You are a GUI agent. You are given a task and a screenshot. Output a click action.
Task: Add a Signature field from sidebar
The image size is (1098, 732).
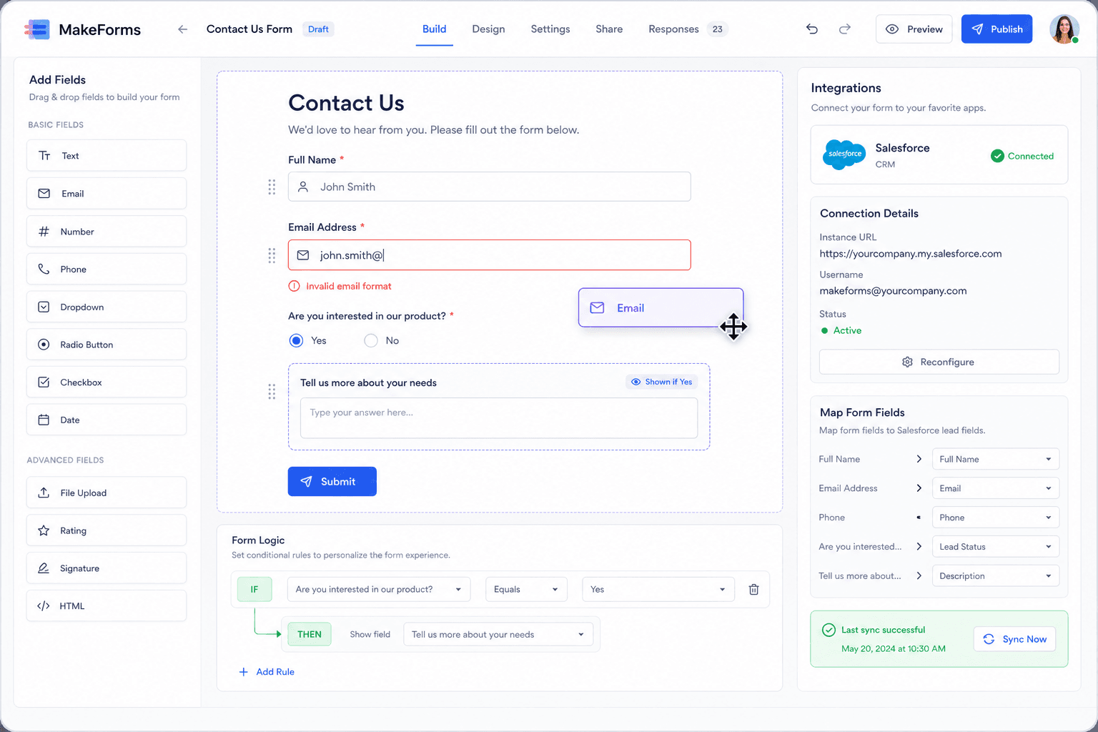coord(107,568)
